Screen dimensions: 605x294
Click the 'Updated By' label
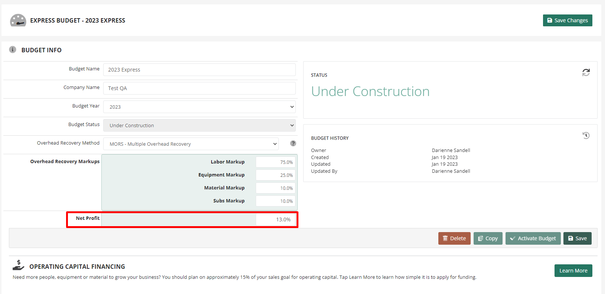click(324, 171)
